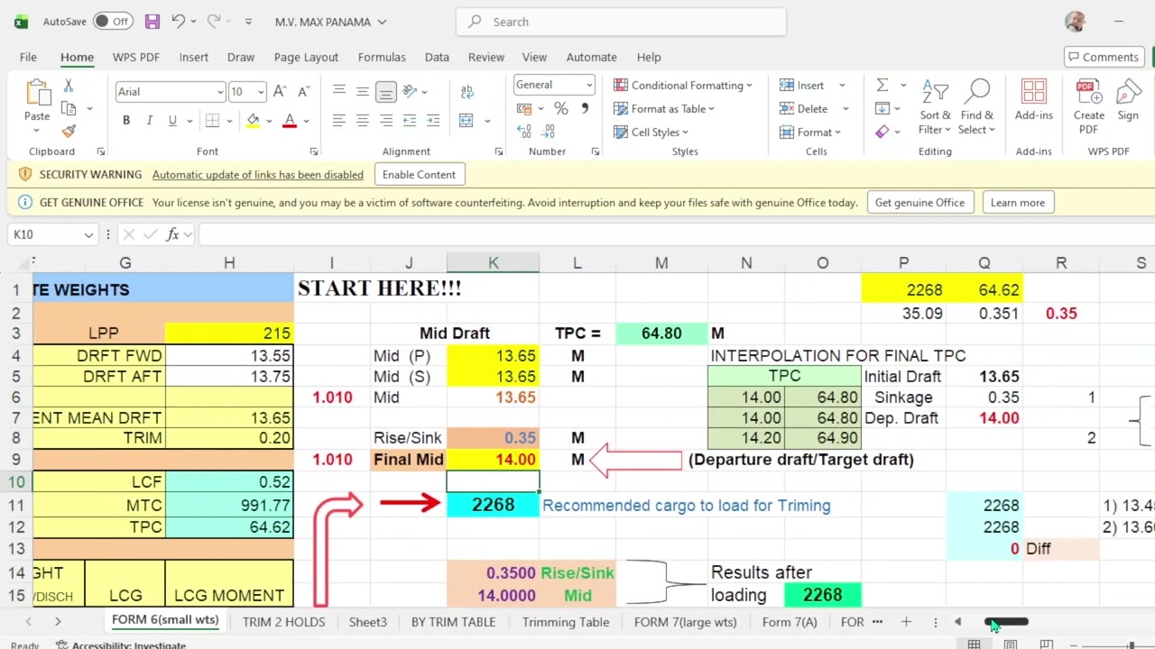Image resolution: width=1155 pixels, height=649 pixels.
Task: Click the Increase Indent icon
Action: click(432, 121)
